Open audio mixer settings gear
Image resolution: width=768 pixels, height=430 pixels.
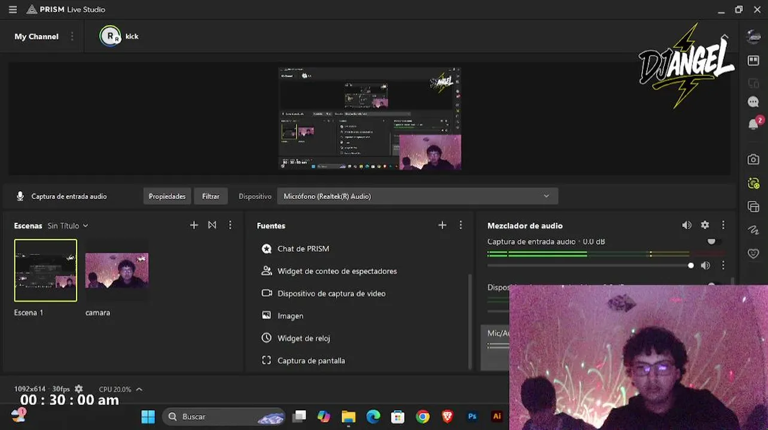click(705, 225)
